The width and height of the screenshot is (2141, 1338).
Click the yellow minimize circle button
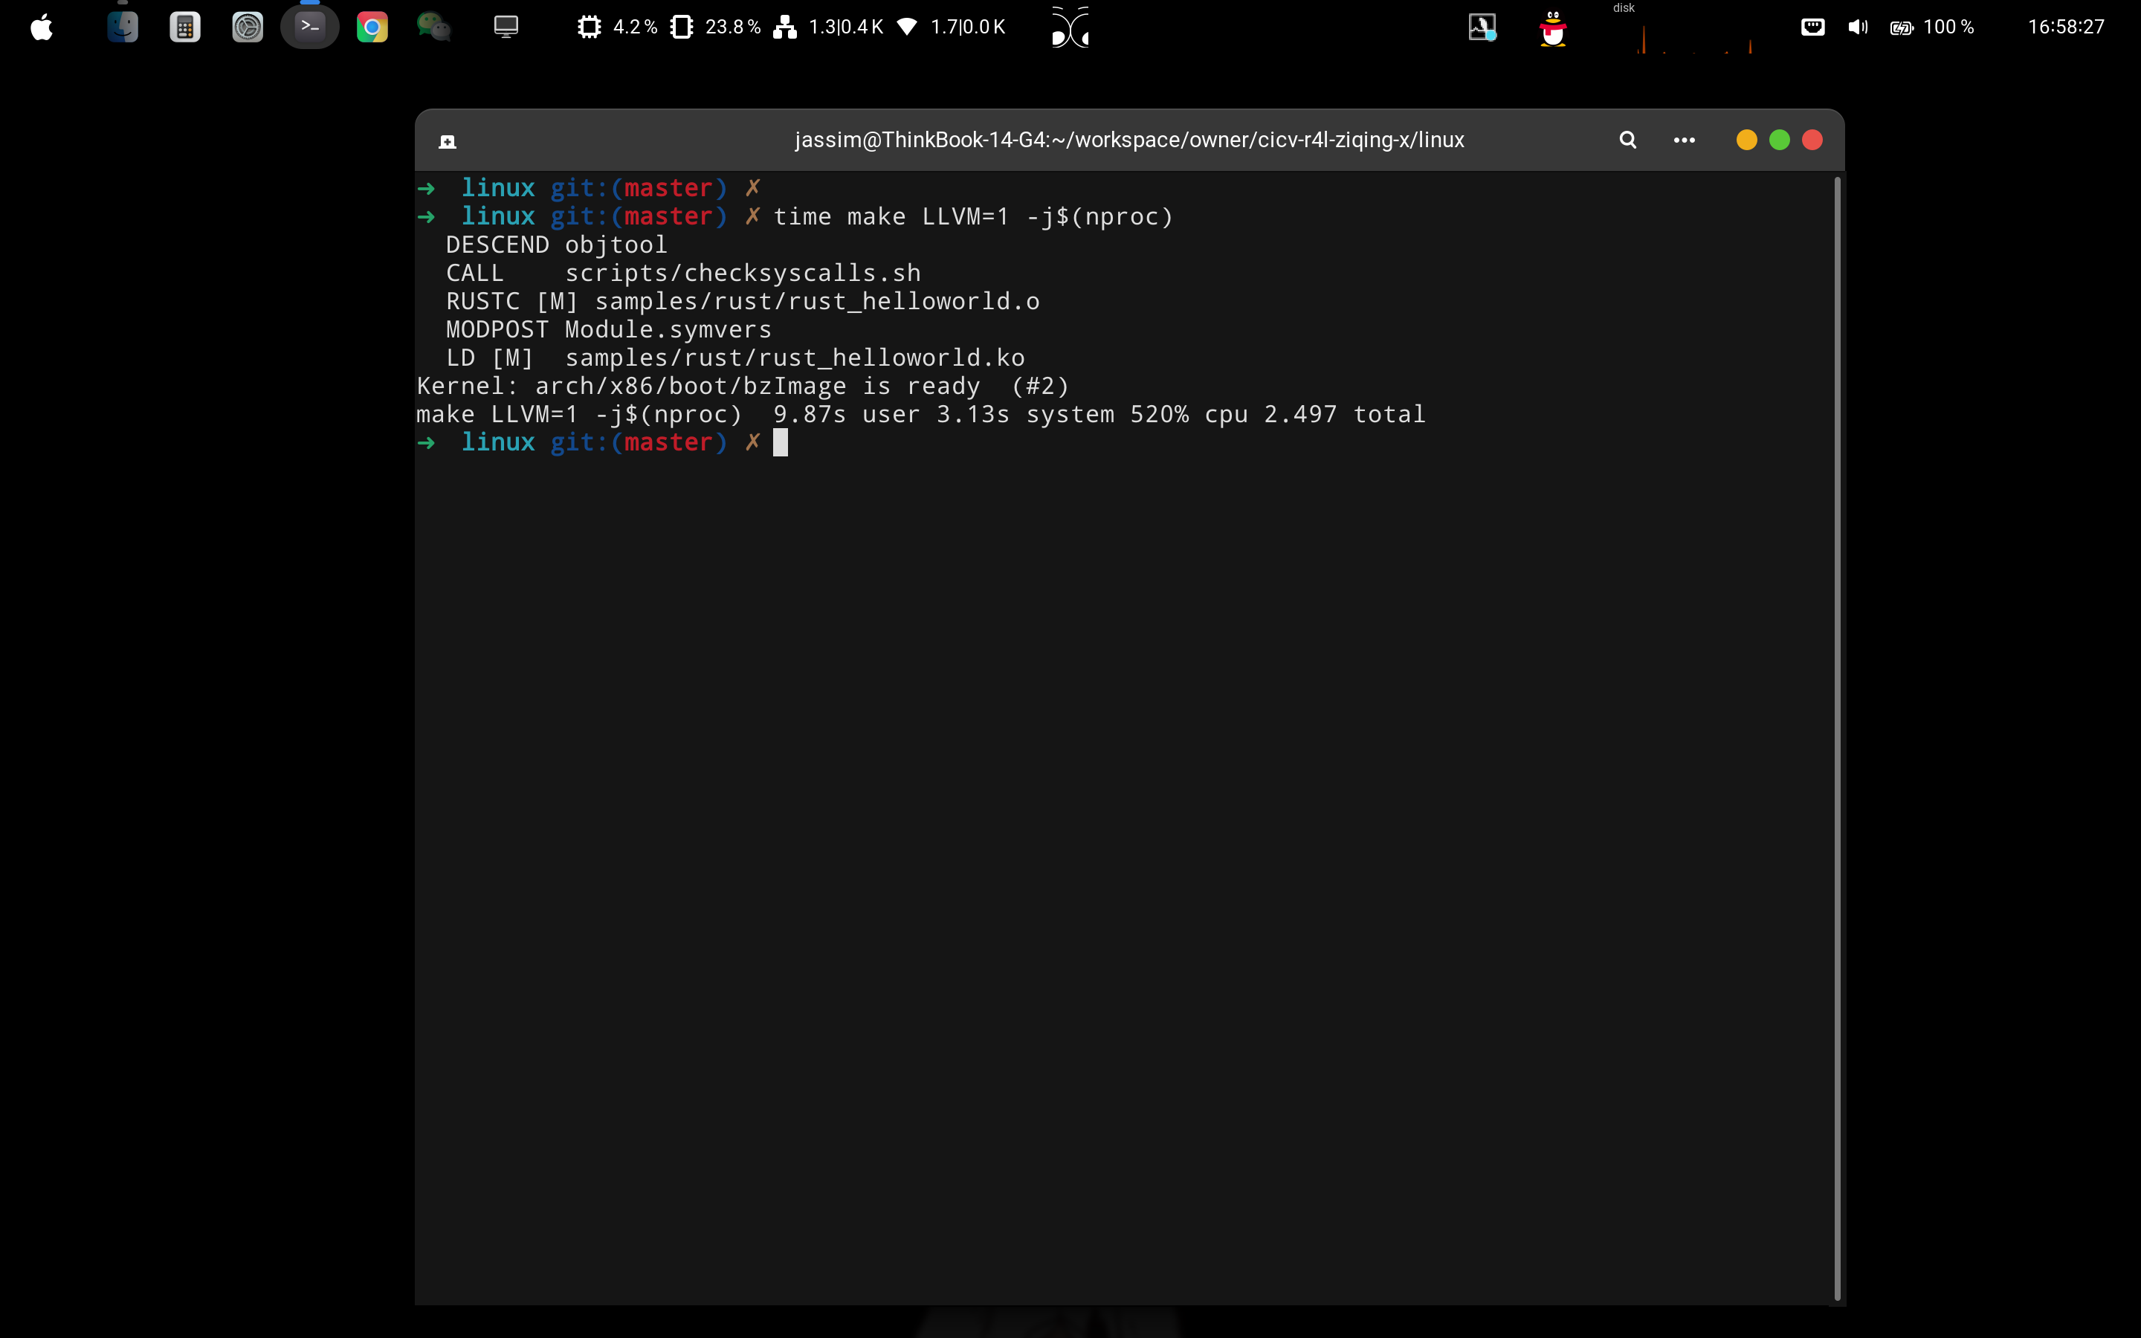(1746, 140)
